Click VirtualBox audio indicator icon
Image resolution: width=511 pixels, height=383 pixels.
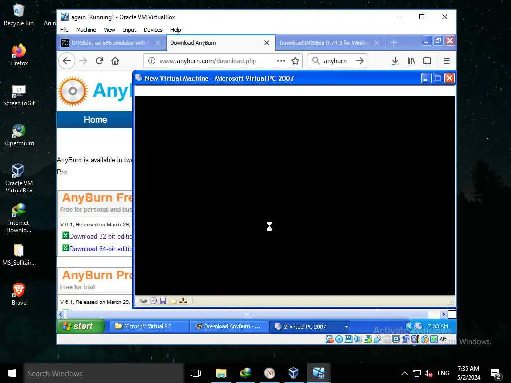point(357,339)
